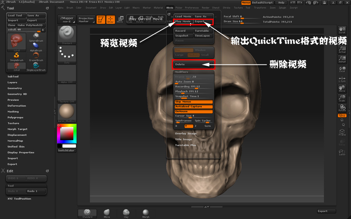Select the AlphaBrush tool icon
The height and width of the screenshot is (219, 351).
tap(36, 47)
